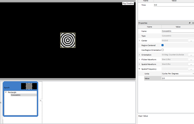The width and height of the screenshot is (194, 124).
Task: Select Concentric item in the epoch tree
Action: click(x=16, y=95)
